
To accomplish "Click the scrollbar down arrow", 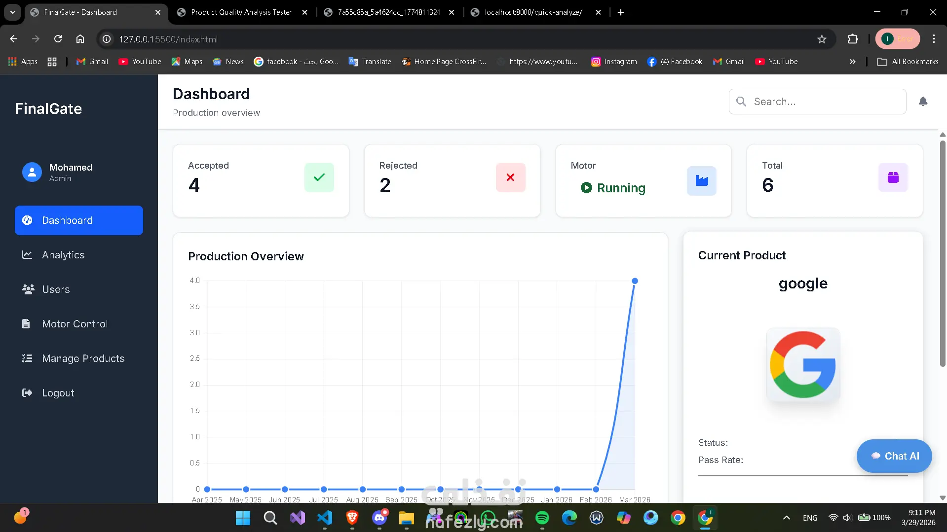I will pos(943,498).
